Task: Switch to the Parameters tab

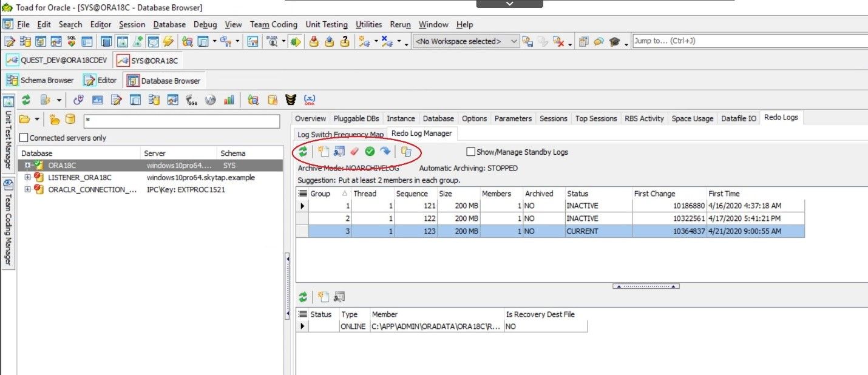Action: 513,118
